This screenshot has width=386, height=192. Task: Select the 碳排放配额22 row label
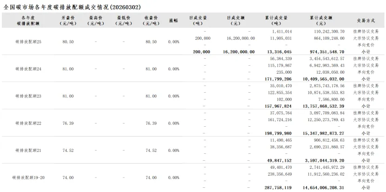click(x=29, y=123)
